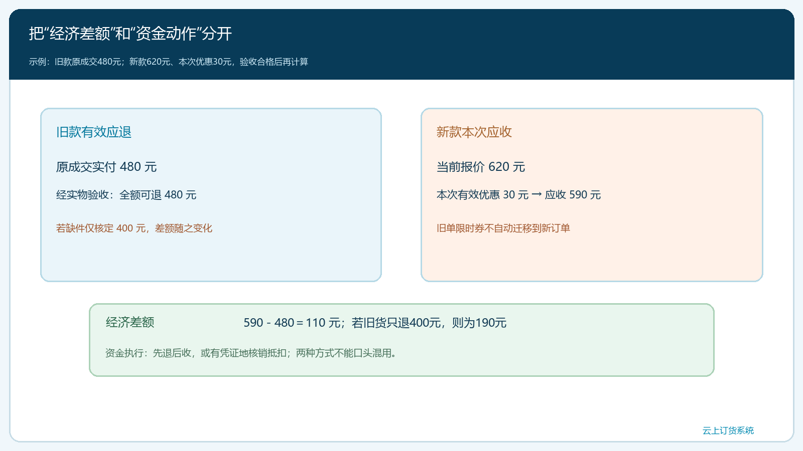This screenshot has width=803, height=451.
Task: Click the line 本次有效优惠 30 元 → 应收 590 元
Action: point(518,195)
